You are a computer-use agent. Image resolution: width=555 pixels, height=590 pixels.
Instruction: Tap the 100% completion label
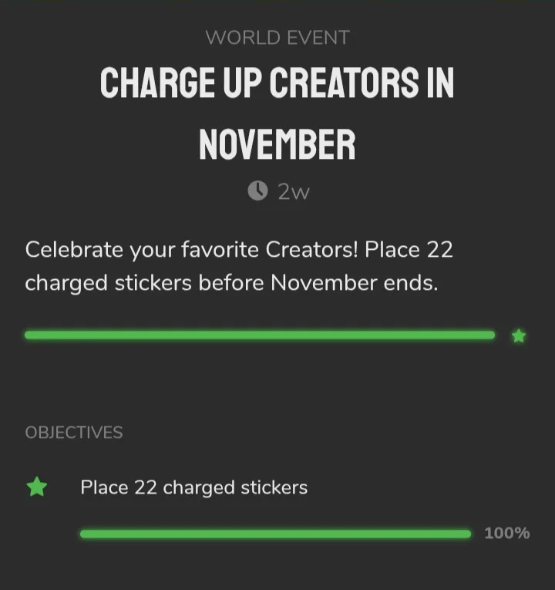[x=506, y=534]
